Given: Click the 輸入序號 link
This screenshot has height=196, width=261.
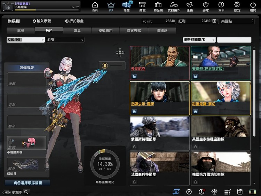Looking at the screenshot, I should point(42,21).
